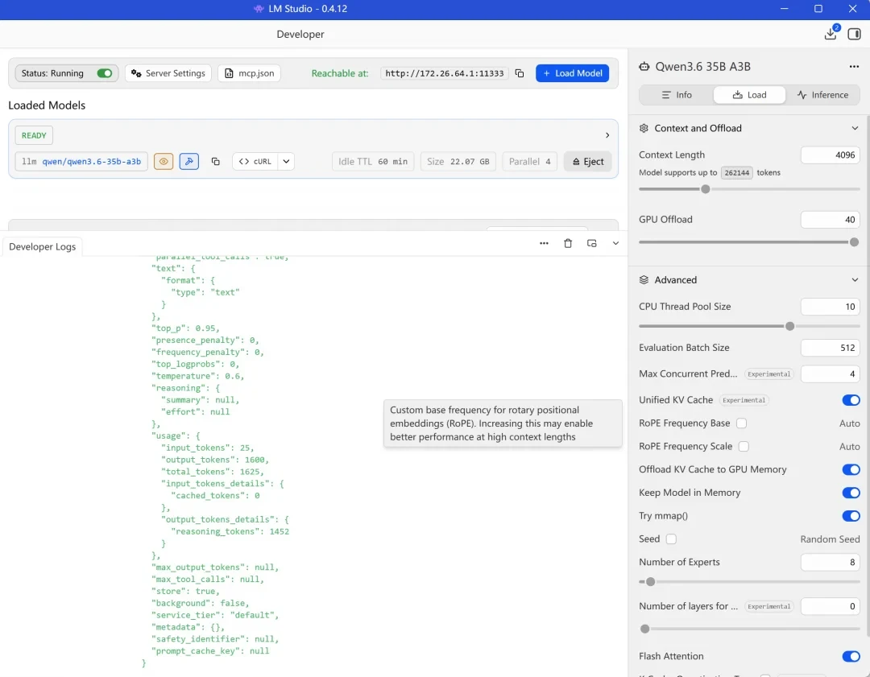The image size is (870, 677).
Task: Switch to the Info tab
Action: pyautogui.click(x=677, y=95)
